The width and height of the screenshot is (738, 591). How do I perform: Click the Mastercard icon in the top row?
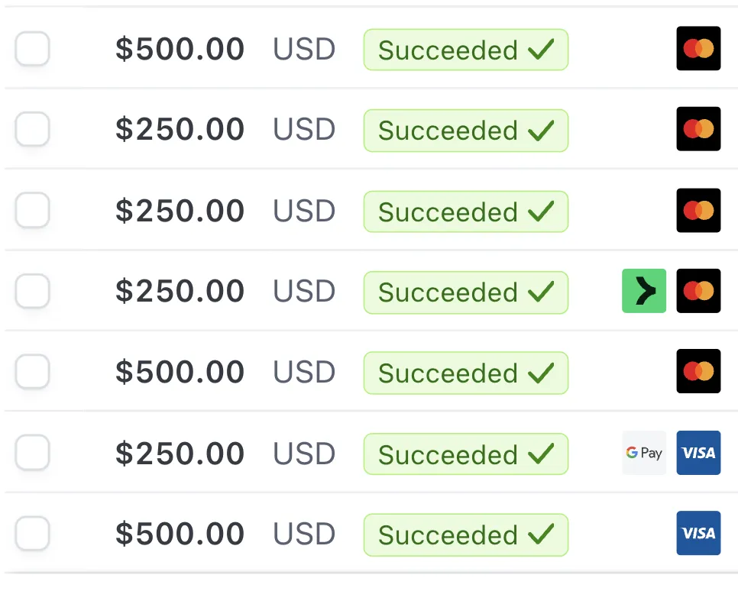point(698,49)
